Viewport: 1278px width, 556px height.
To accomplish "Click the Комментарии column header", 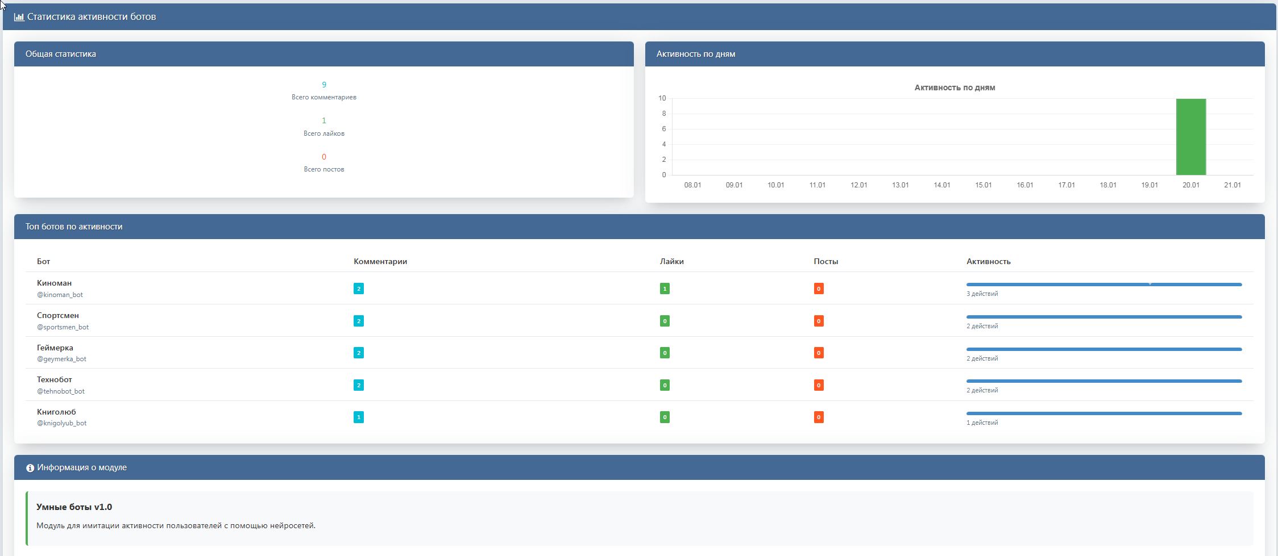I will (x=380, y=261).
